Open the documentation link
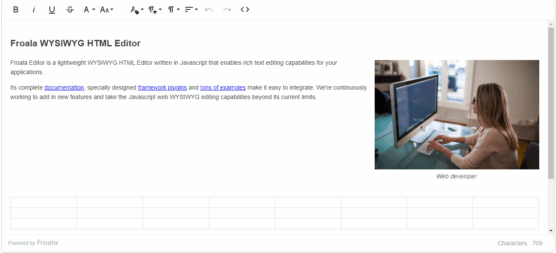Screen dimensions: 556x253 click(x=64, y=87)
